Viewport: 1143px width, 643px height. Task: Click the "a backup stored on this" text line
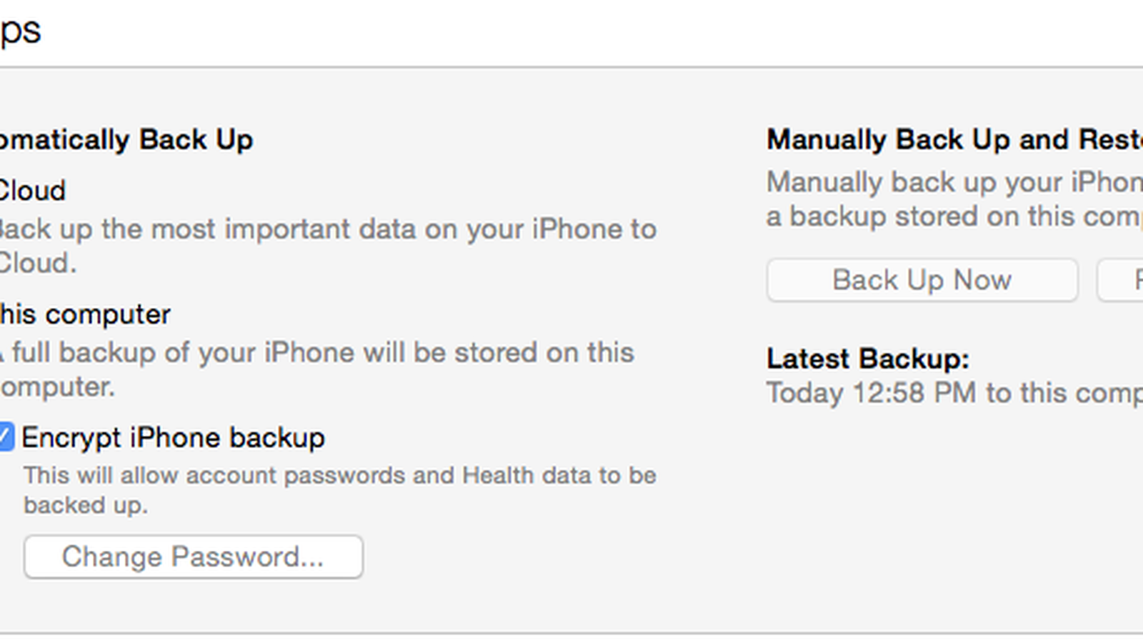point(954,216)
